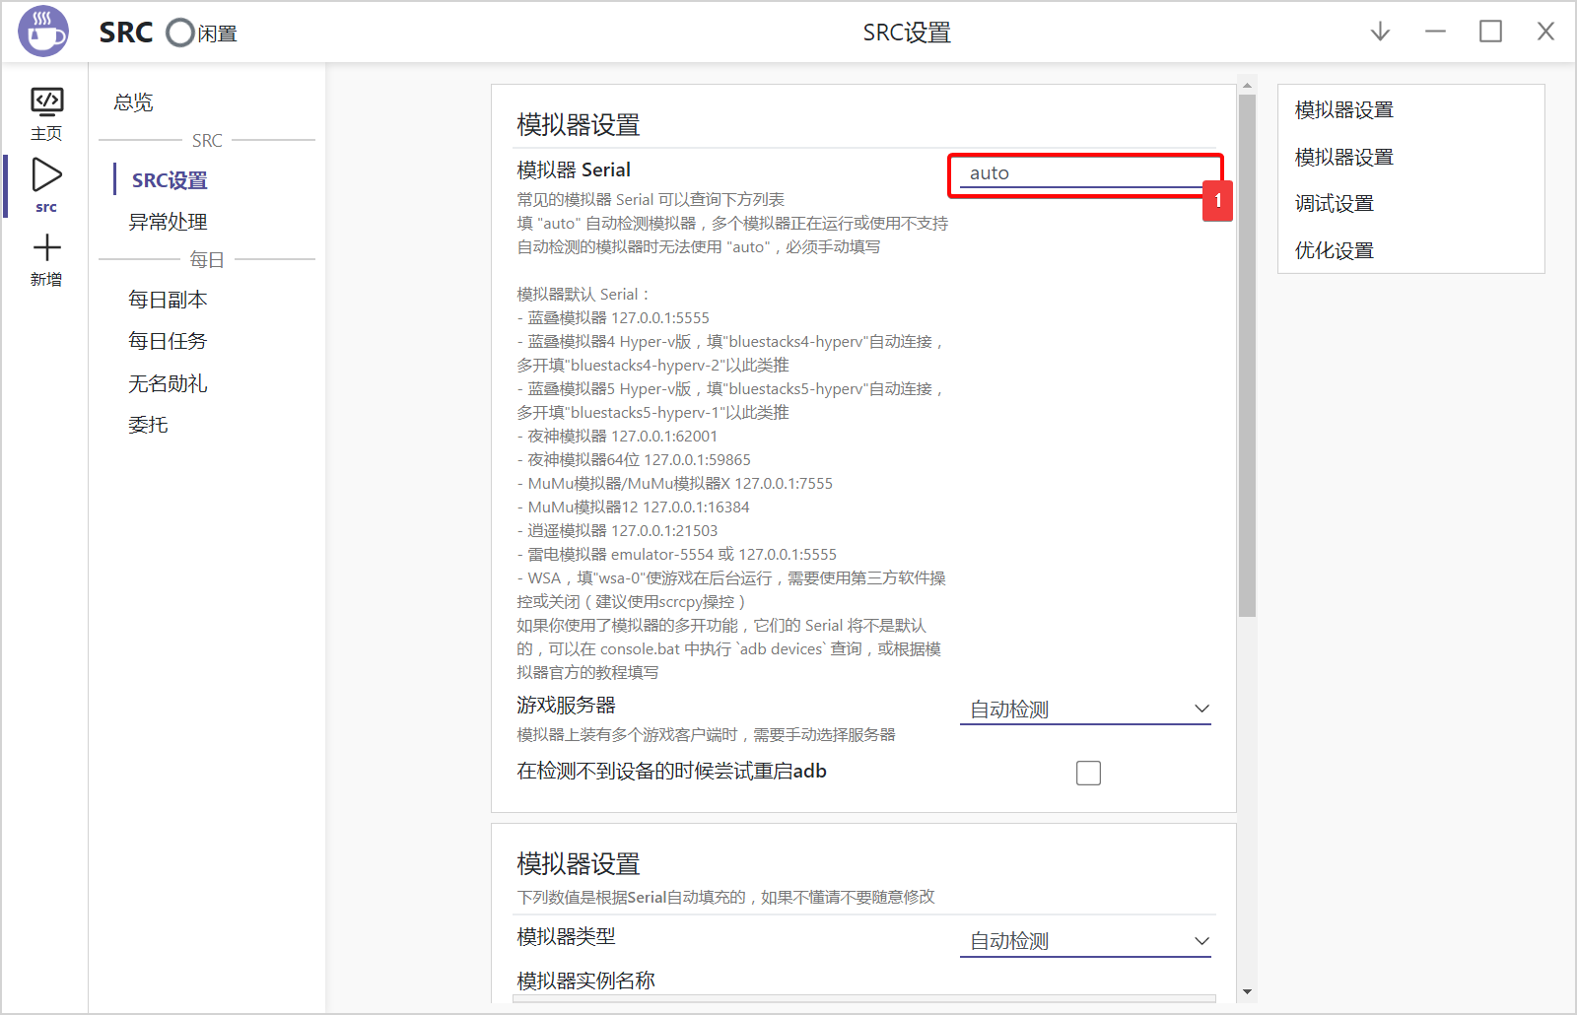Expand the 模拟器类型 dropdown
This screenshot has height=1015, width=1577.
tap(1085, 941)
